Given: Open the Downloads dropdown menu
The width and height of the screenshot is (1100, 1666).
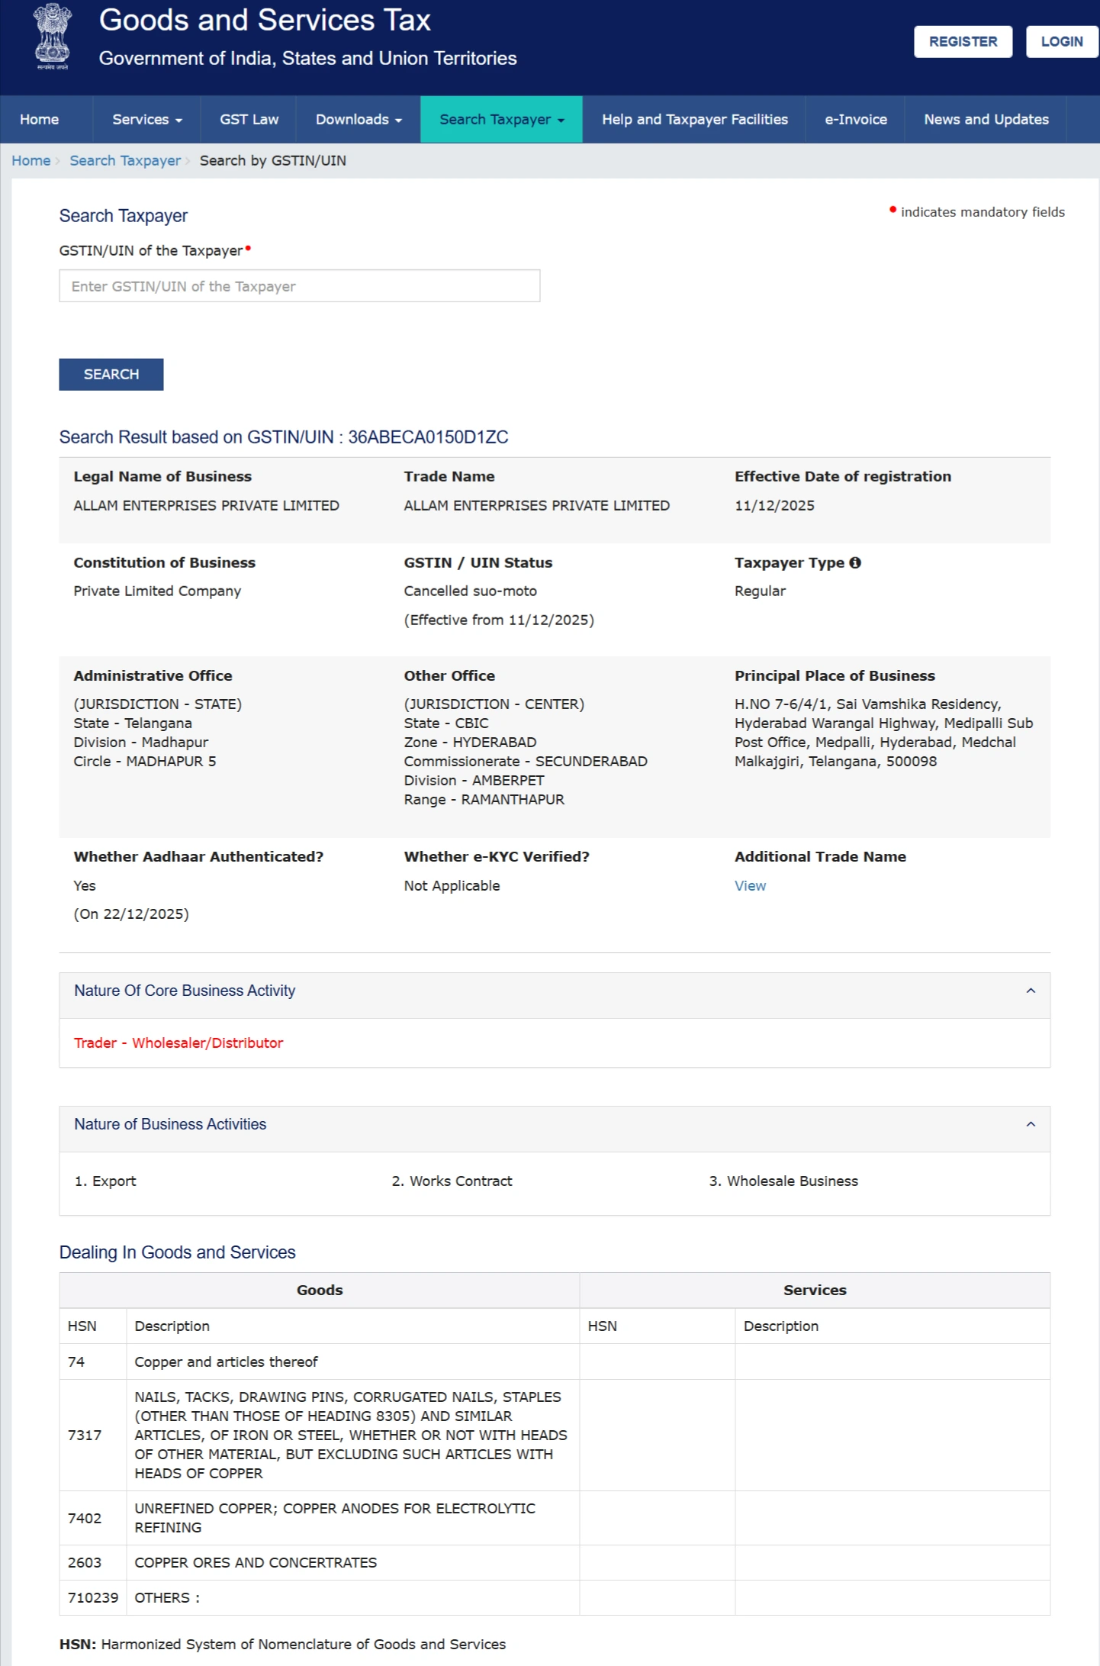Looking at the screenshot, I should pyautogui.click(x=359, y=119).
